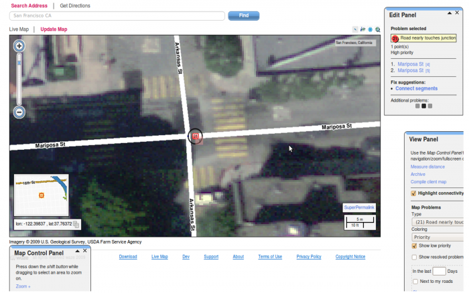This screenshot has height=293, width=469.
Task: Select the magnifier tool in map toolbar
Action: click(378, 29)
